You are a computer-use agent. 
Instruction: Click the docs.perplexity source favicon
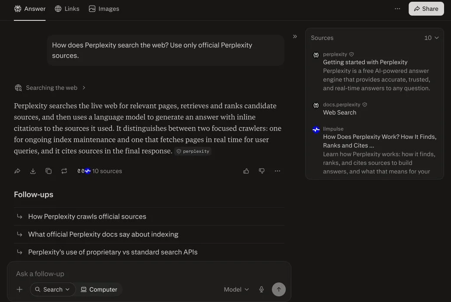pos(316,105)
